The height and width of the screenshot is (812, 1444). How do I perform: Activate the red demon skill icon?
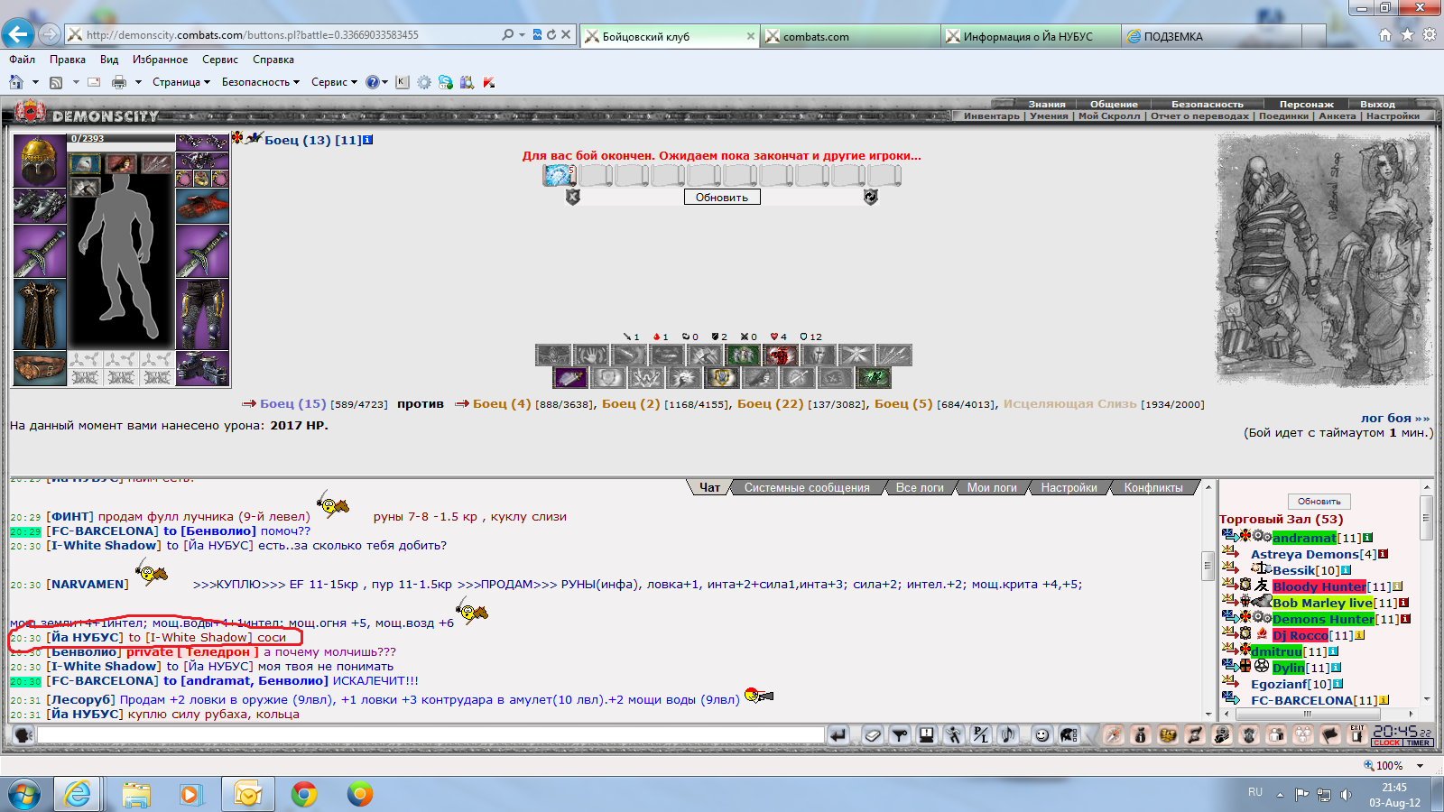[x=781, y=355]
